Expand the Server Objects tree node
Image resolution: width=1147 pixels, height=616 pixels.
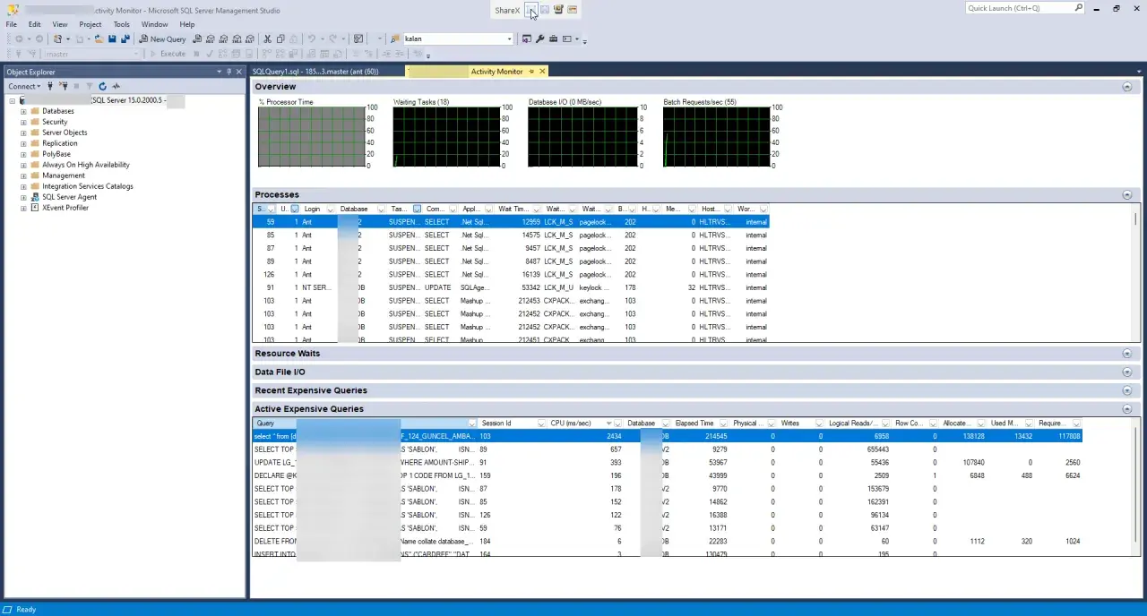coord(23,133)
